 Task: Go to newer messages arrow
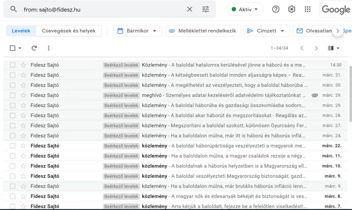[302, 48]
